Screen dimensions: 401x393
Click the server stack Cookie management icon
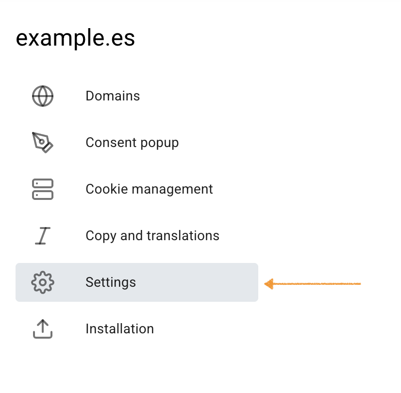pyautogui.click(x=43, y=189)
